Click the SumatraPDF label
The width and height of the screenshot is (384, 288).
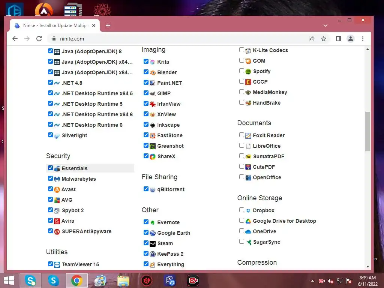(x=268, y=156)
